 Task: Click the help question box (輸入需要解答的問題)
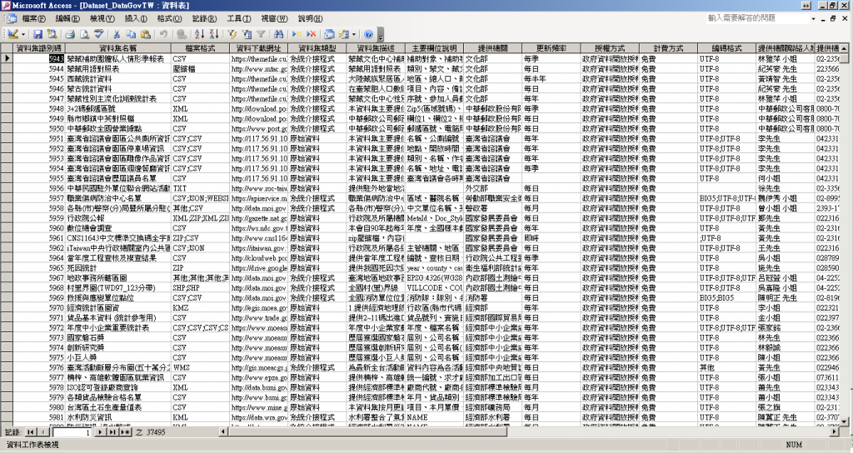point(758,18)
